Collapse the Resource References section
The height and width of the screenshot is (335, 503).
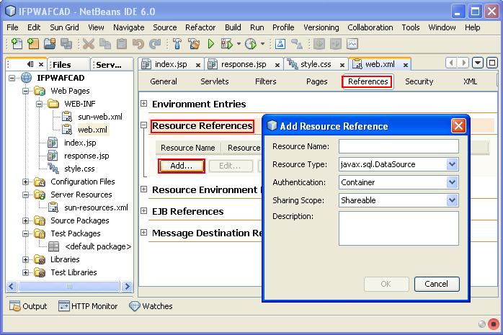(144, 125)
